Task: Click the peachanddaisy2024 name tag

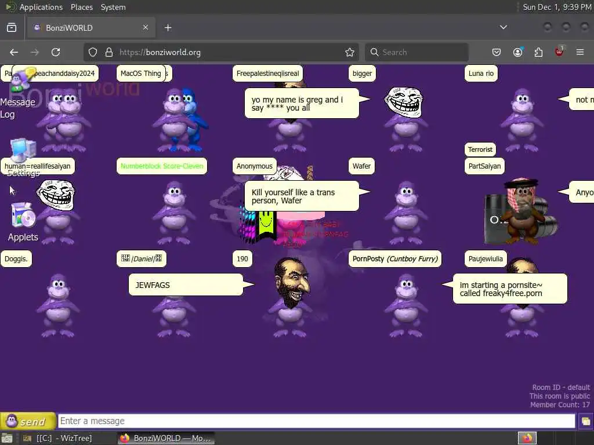Action: click(64, 74)
